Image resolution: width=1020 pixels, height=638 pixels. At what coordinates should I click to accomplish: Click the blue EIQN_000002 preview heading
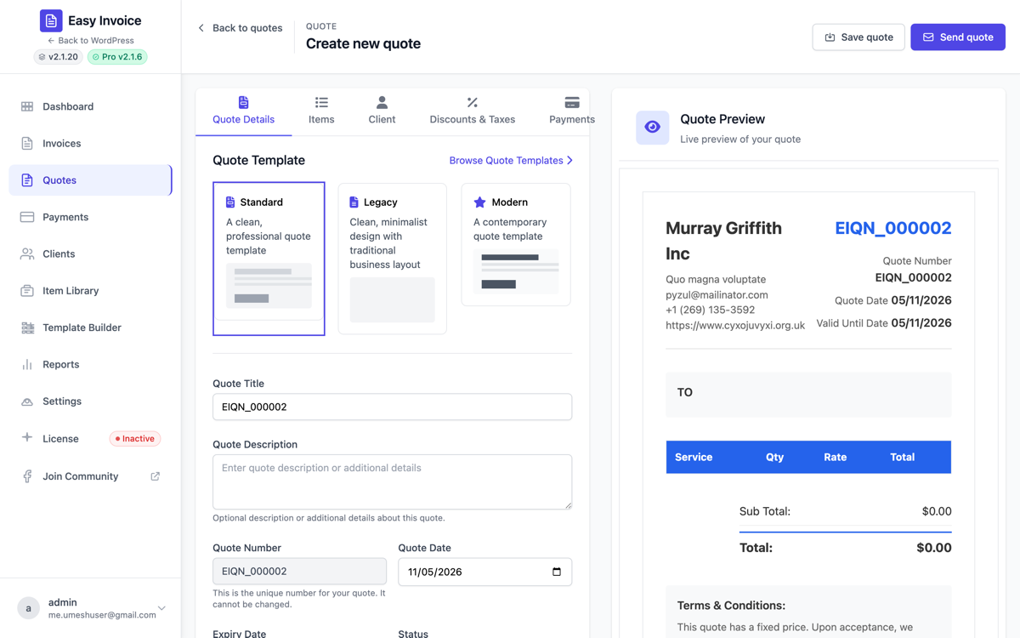pyautogui.click(x=892, y=228)
